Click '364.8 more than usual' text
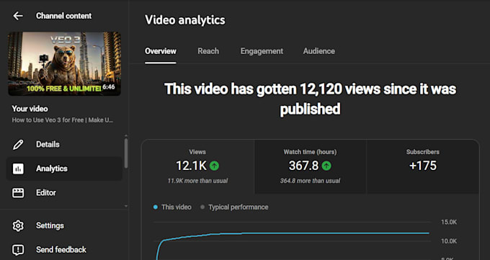This screenshot has height=260, width=490. (x=310, y=181)
